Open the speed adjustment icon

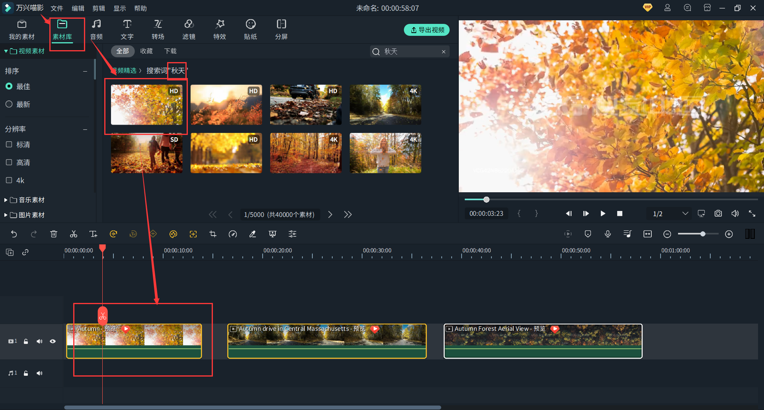click(x=233, y=234)
